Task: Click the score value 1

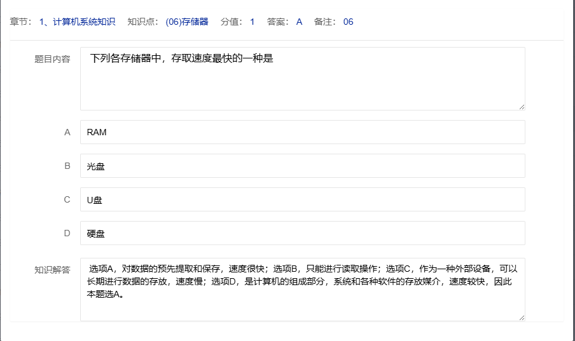Action: pyautogui.click(x=252, y=22)
